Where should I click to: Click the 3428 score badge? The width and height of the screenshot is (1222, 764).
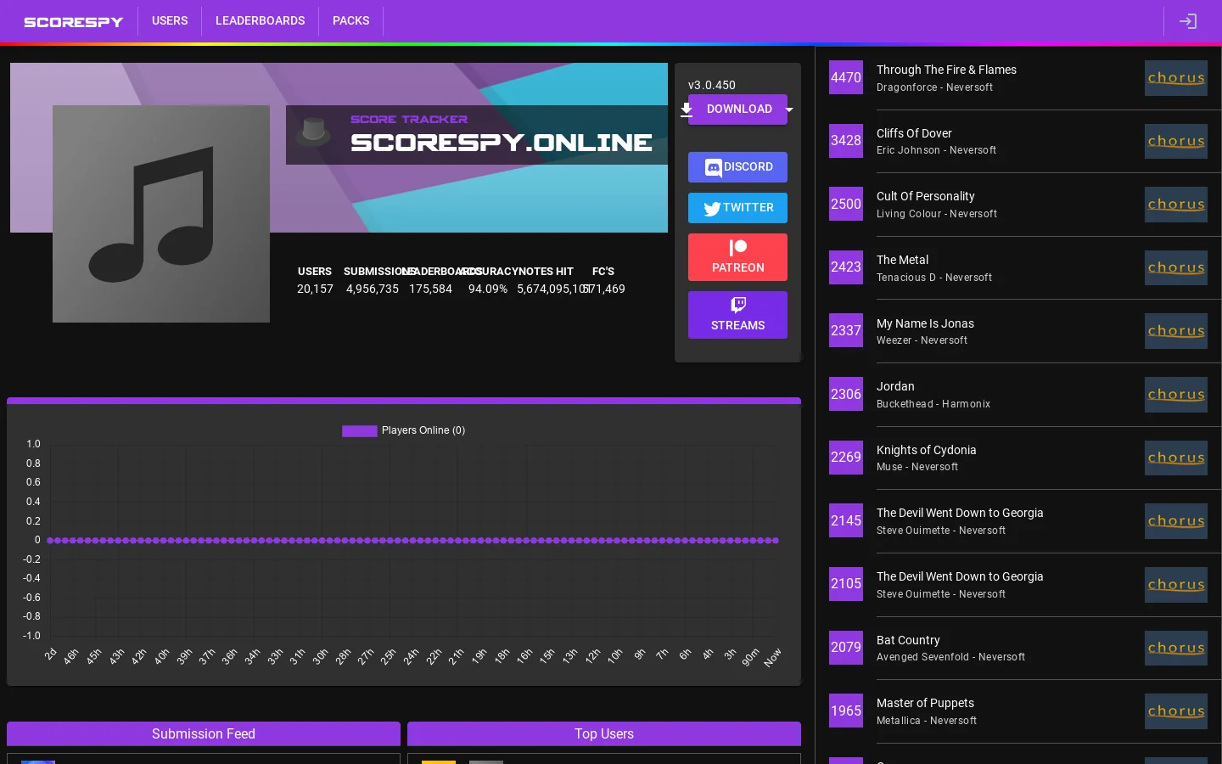[846, 141]
